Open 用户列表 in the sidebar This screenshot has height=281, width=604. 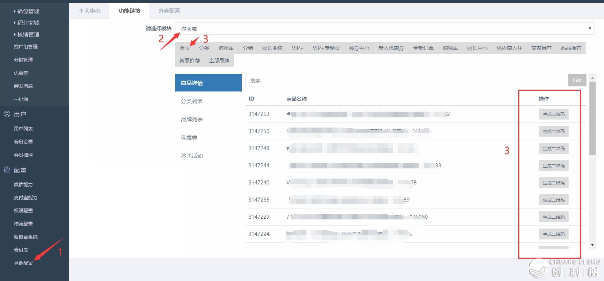[x=23, y=129]
